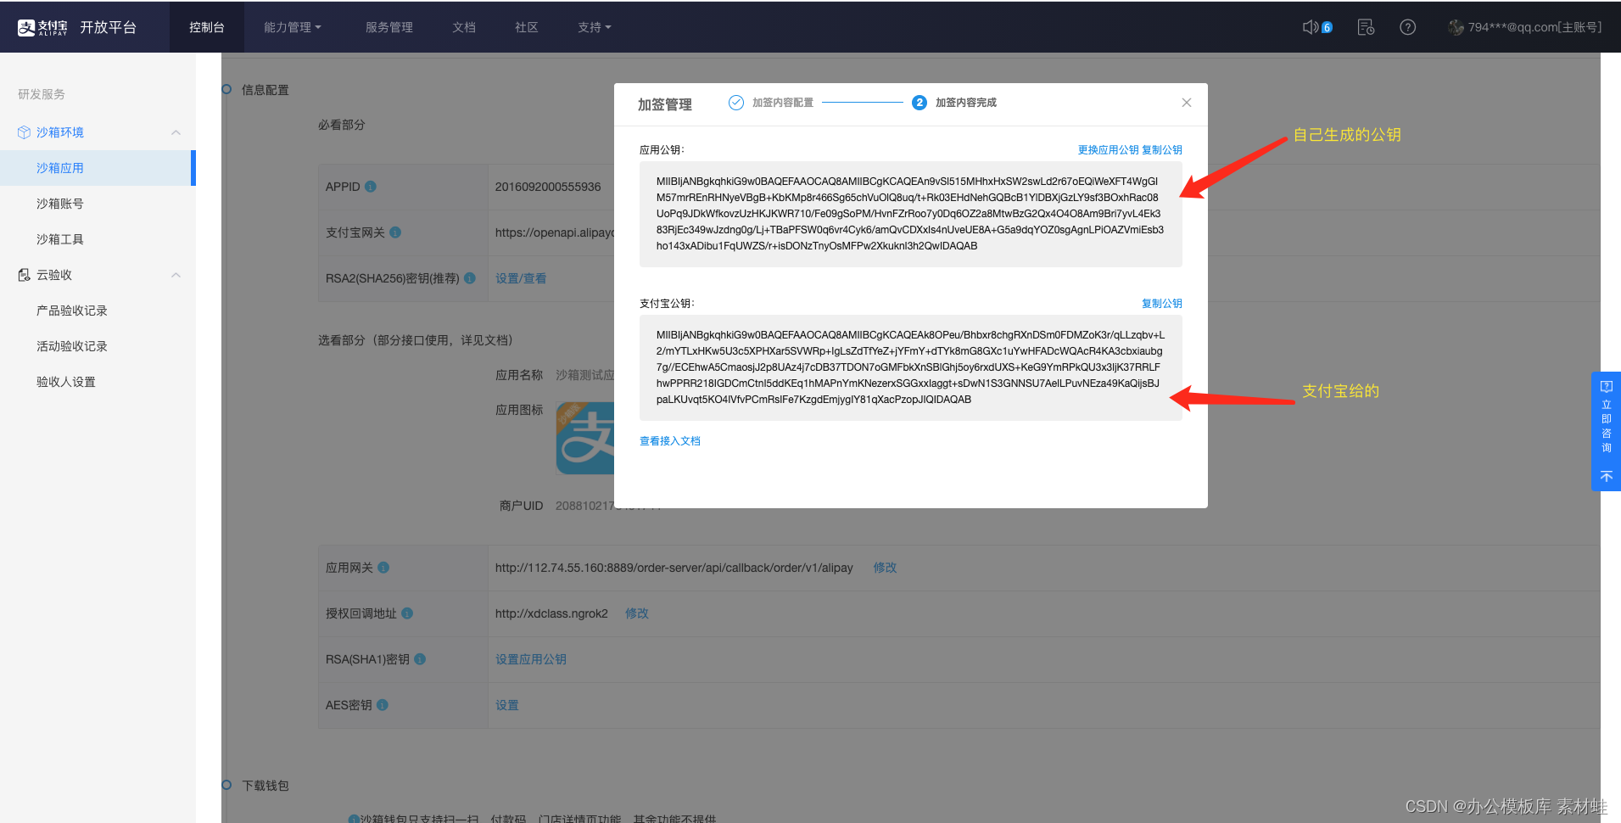Click the sandbox environment cube icon
The width and height of the screenshot is (1621, 823).
pos(24,132)
